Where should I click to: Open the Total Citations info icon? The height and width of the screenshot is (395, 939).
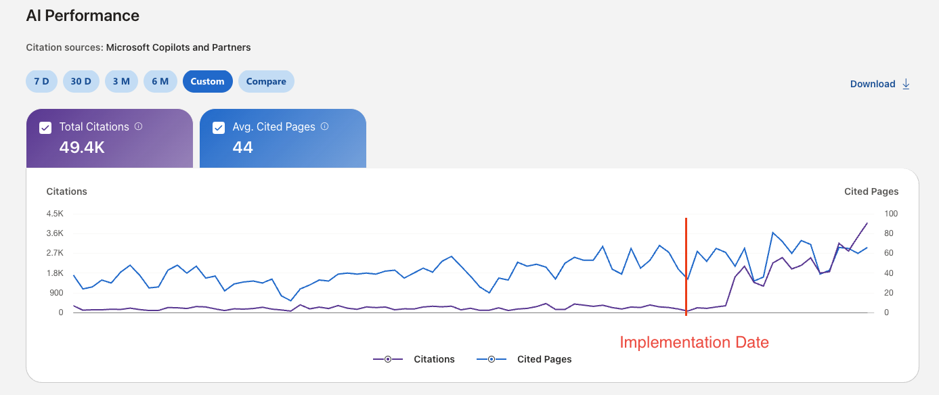click(138, 126)
